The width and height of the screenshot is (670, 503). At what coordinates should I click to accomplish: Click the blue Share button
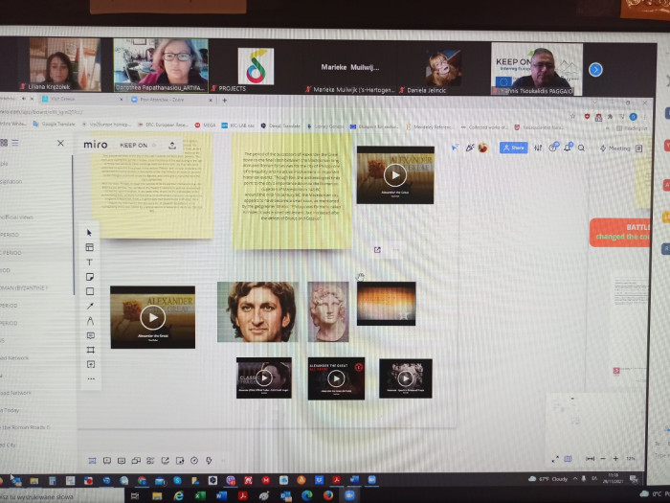tap(514, 148)
